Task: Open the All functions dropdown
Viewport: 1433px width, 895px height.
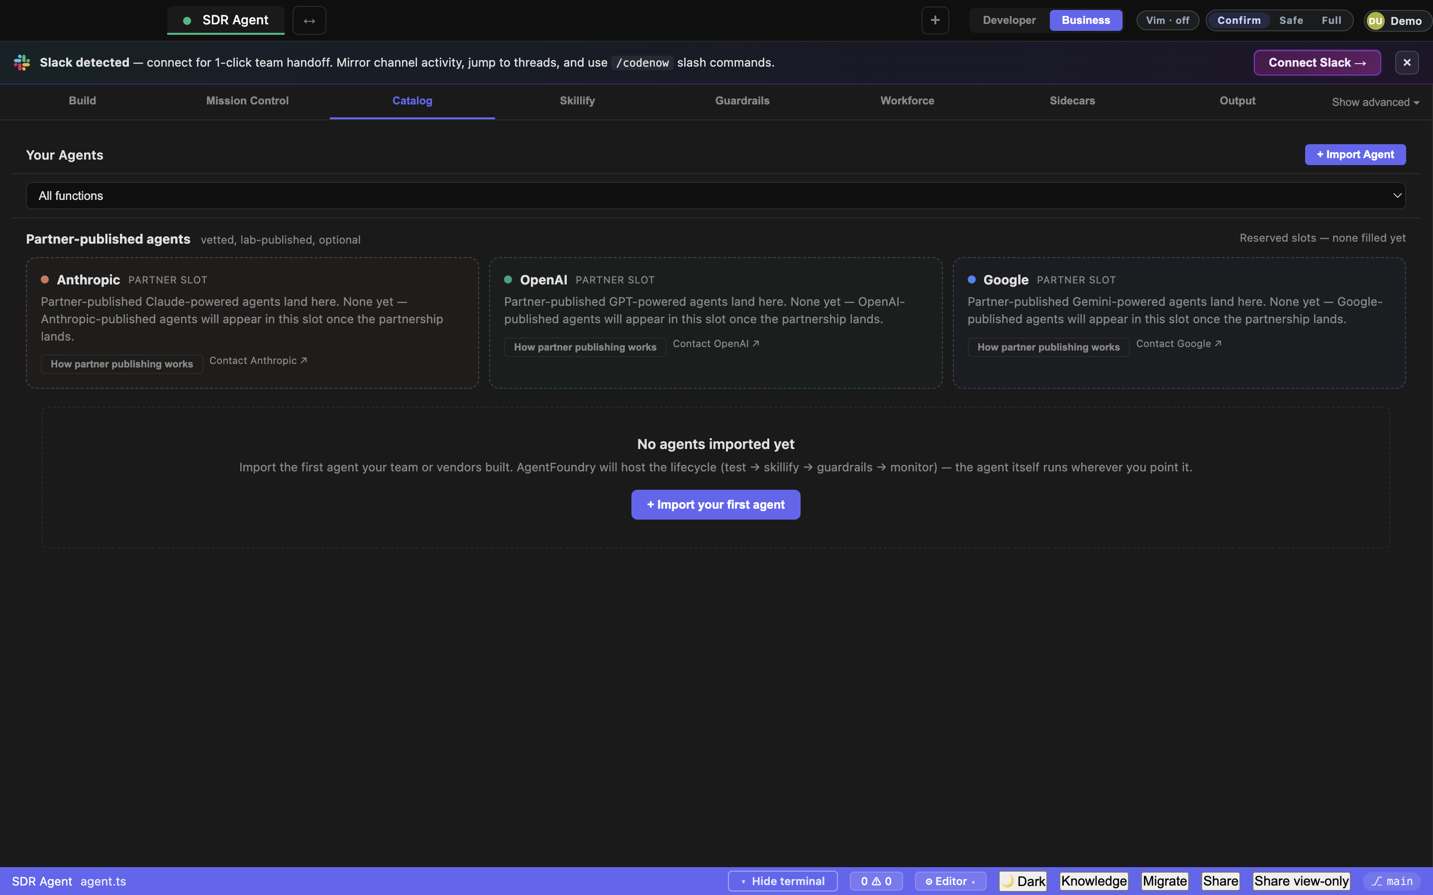Action: [x=716, y=196]
